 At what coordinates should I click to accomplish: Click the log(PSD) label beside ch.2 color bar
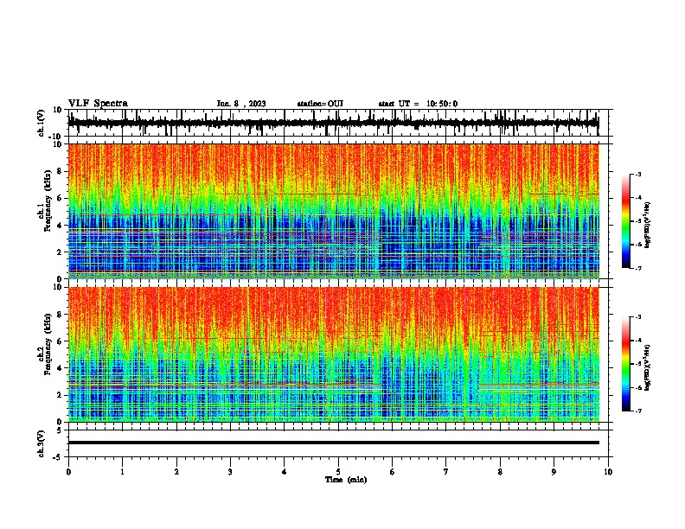[648, 367]
